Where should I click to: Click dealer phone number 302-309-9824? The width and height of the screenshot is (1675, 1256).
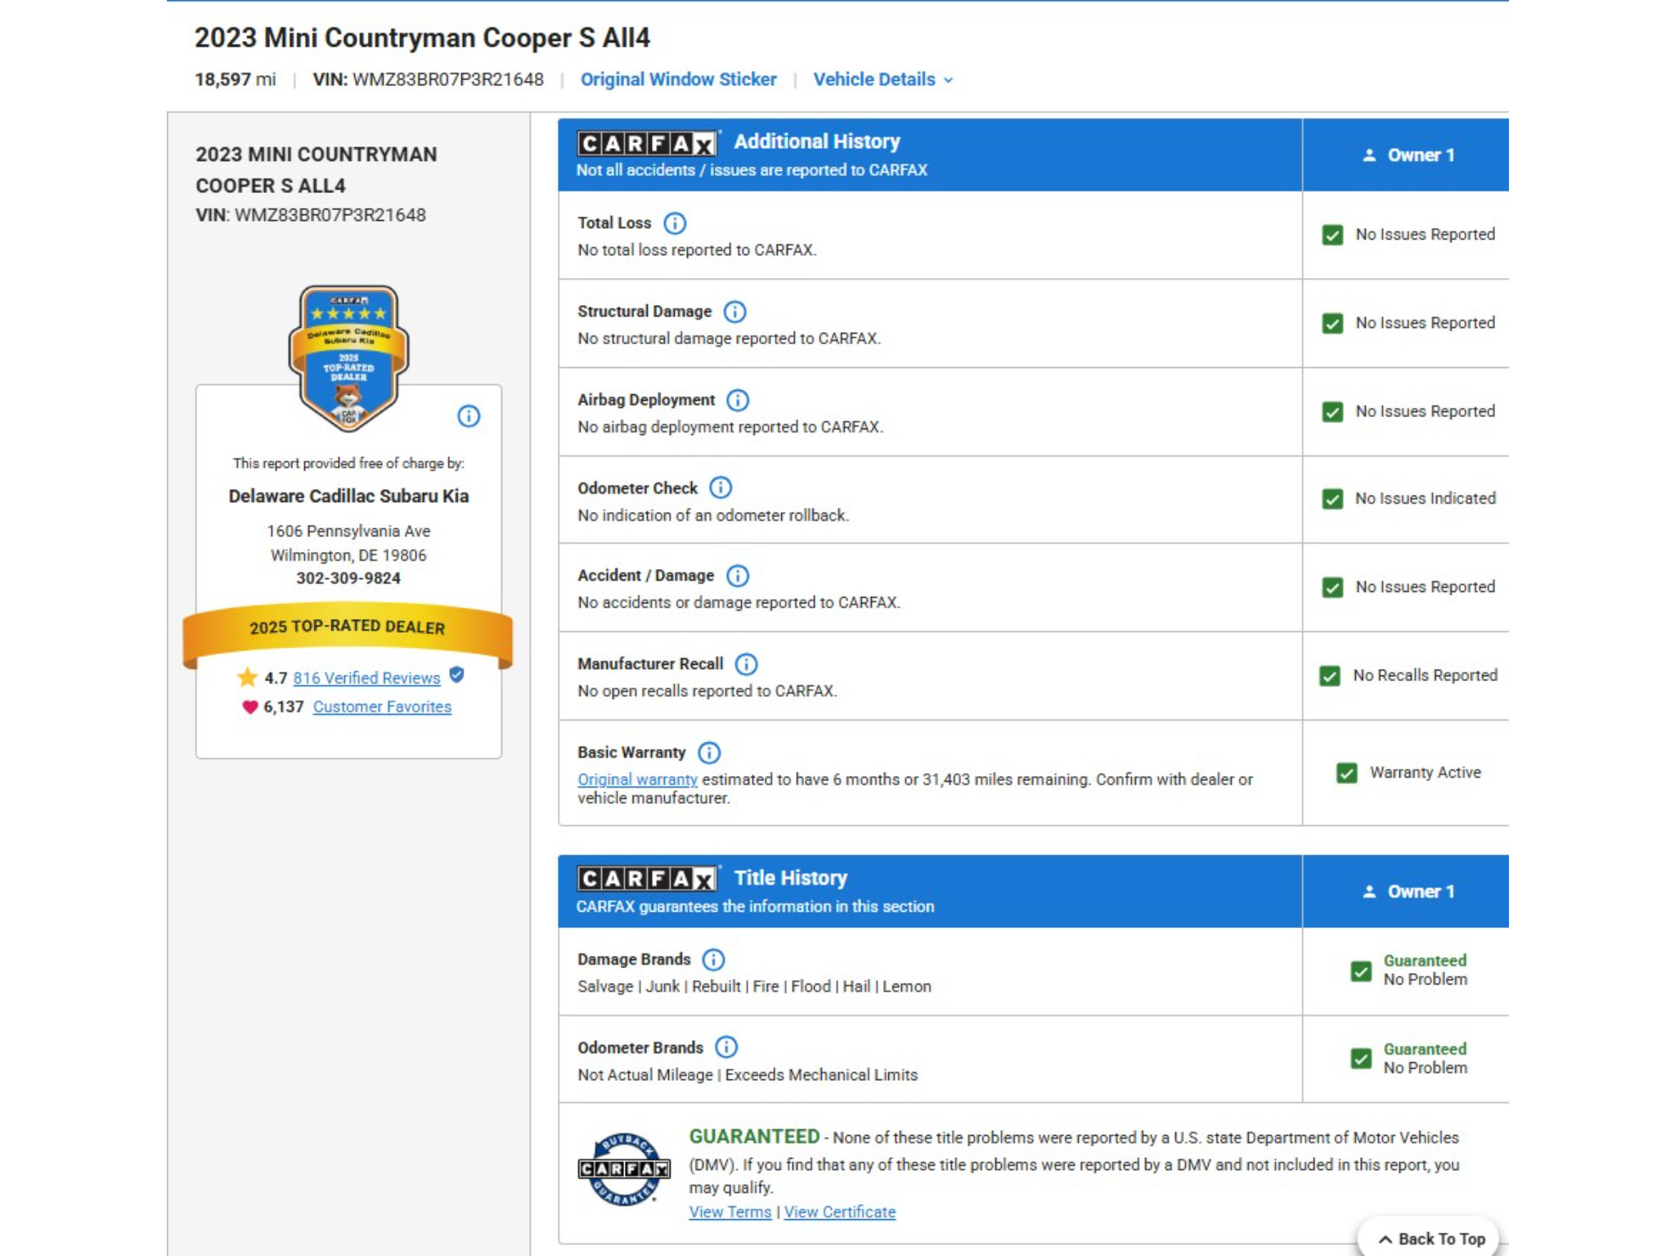point(348,578)
